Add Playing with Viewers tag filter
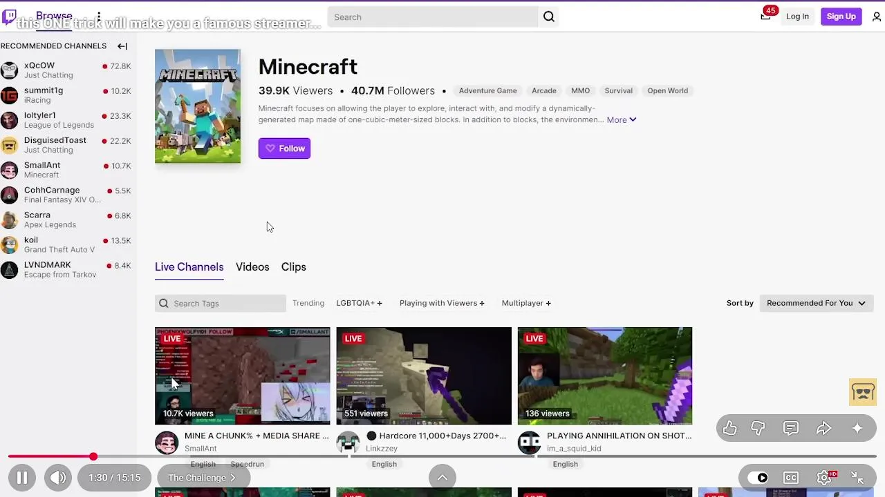 (442, 303)
